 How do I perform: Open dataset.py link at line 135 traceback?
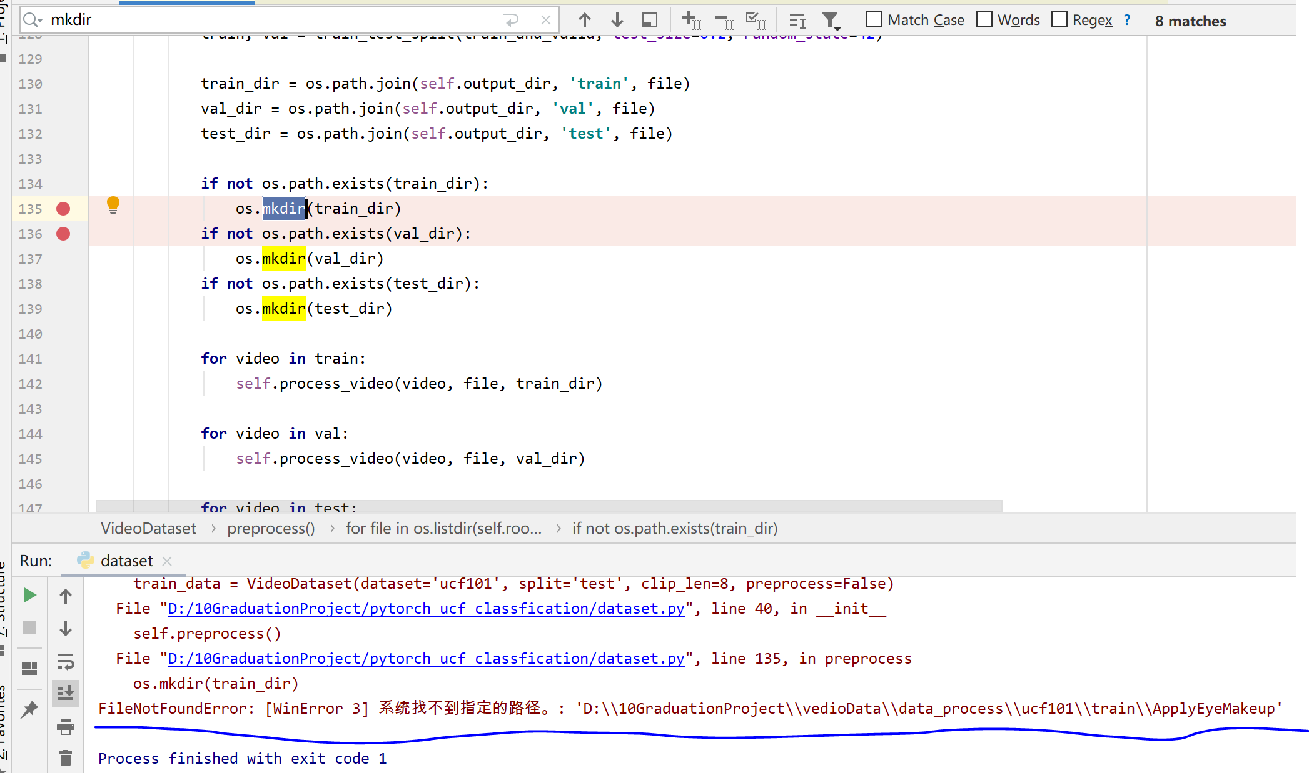pos(426,659)
